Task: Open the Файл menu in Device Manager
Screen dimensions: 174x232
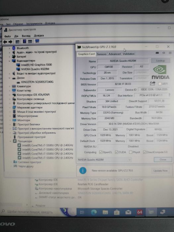Action: 7,36
